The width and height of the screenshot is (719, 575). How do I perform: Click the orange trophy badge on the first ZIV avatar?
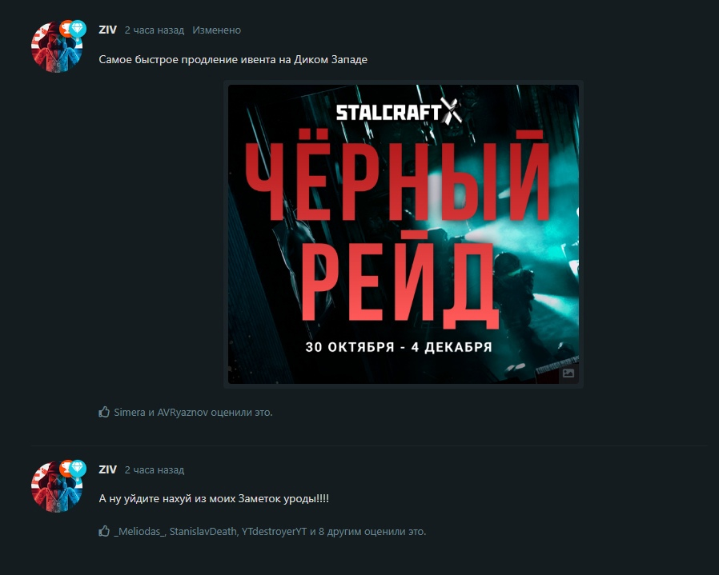click(67, 29)
